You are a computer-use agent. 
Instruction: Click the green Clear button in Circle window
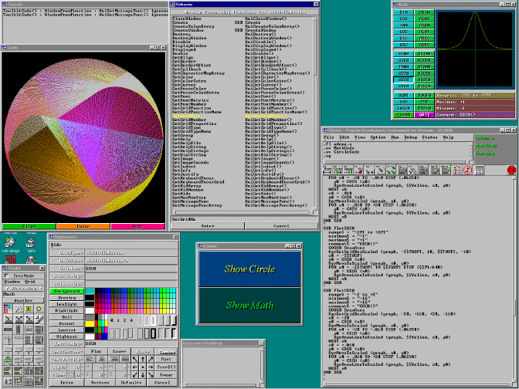point(29,227)
